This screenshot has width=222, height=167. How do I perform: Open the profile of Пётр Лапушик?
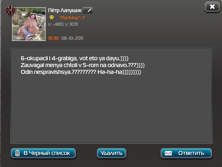coord(65,10)
